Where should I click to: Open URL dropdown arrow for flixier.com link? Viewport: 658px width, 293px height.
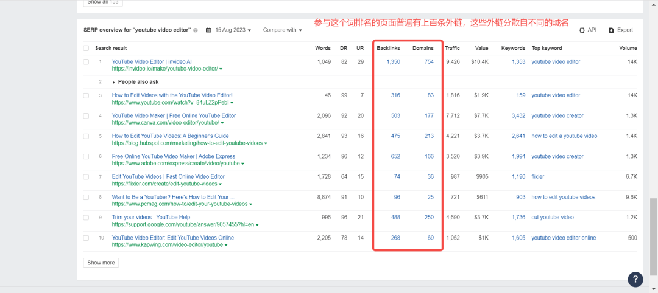pos(221,184)
